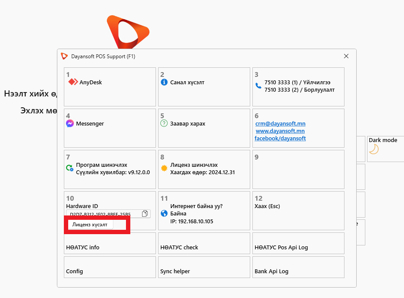
Task: Click the Messenger label text
Action: 90,124
